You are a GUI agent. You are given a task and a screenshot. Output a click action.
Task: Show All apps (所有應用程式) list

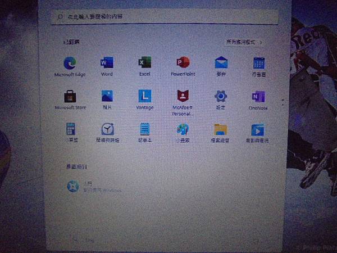pos(244,42)
